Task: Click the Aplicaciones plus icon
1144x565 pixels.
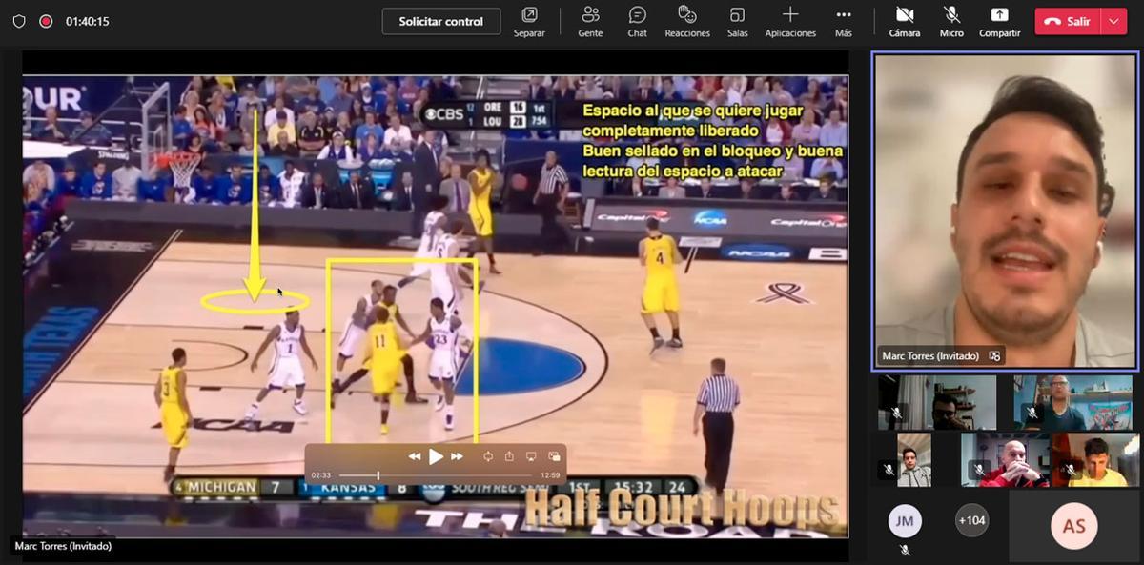Action: [790, 15]
